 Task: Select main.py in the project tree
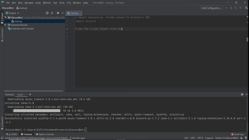pyautogui.click(x=18, y=21)
